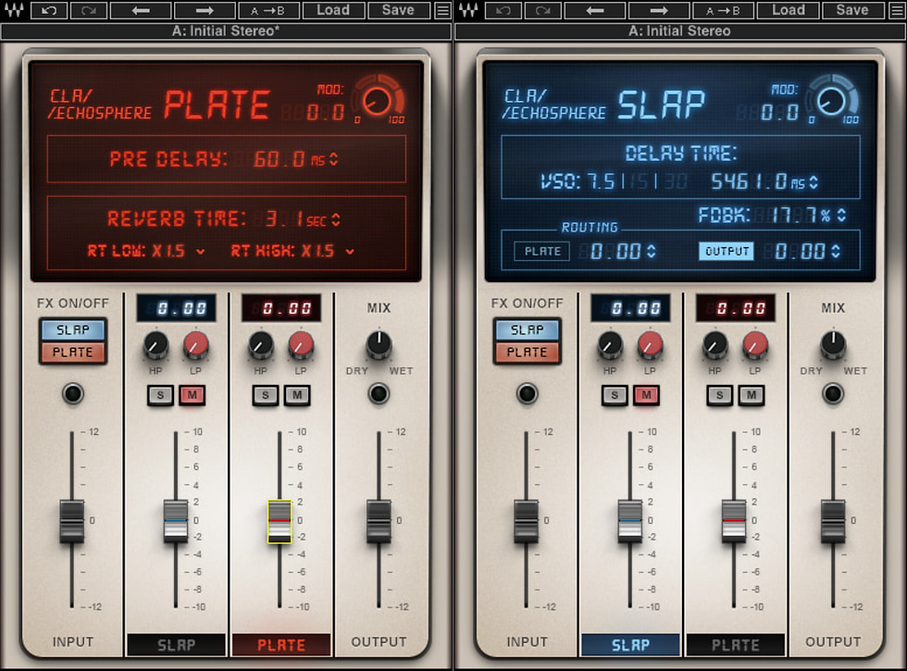Click the input clip LED in left plugin

click(73, 394)
